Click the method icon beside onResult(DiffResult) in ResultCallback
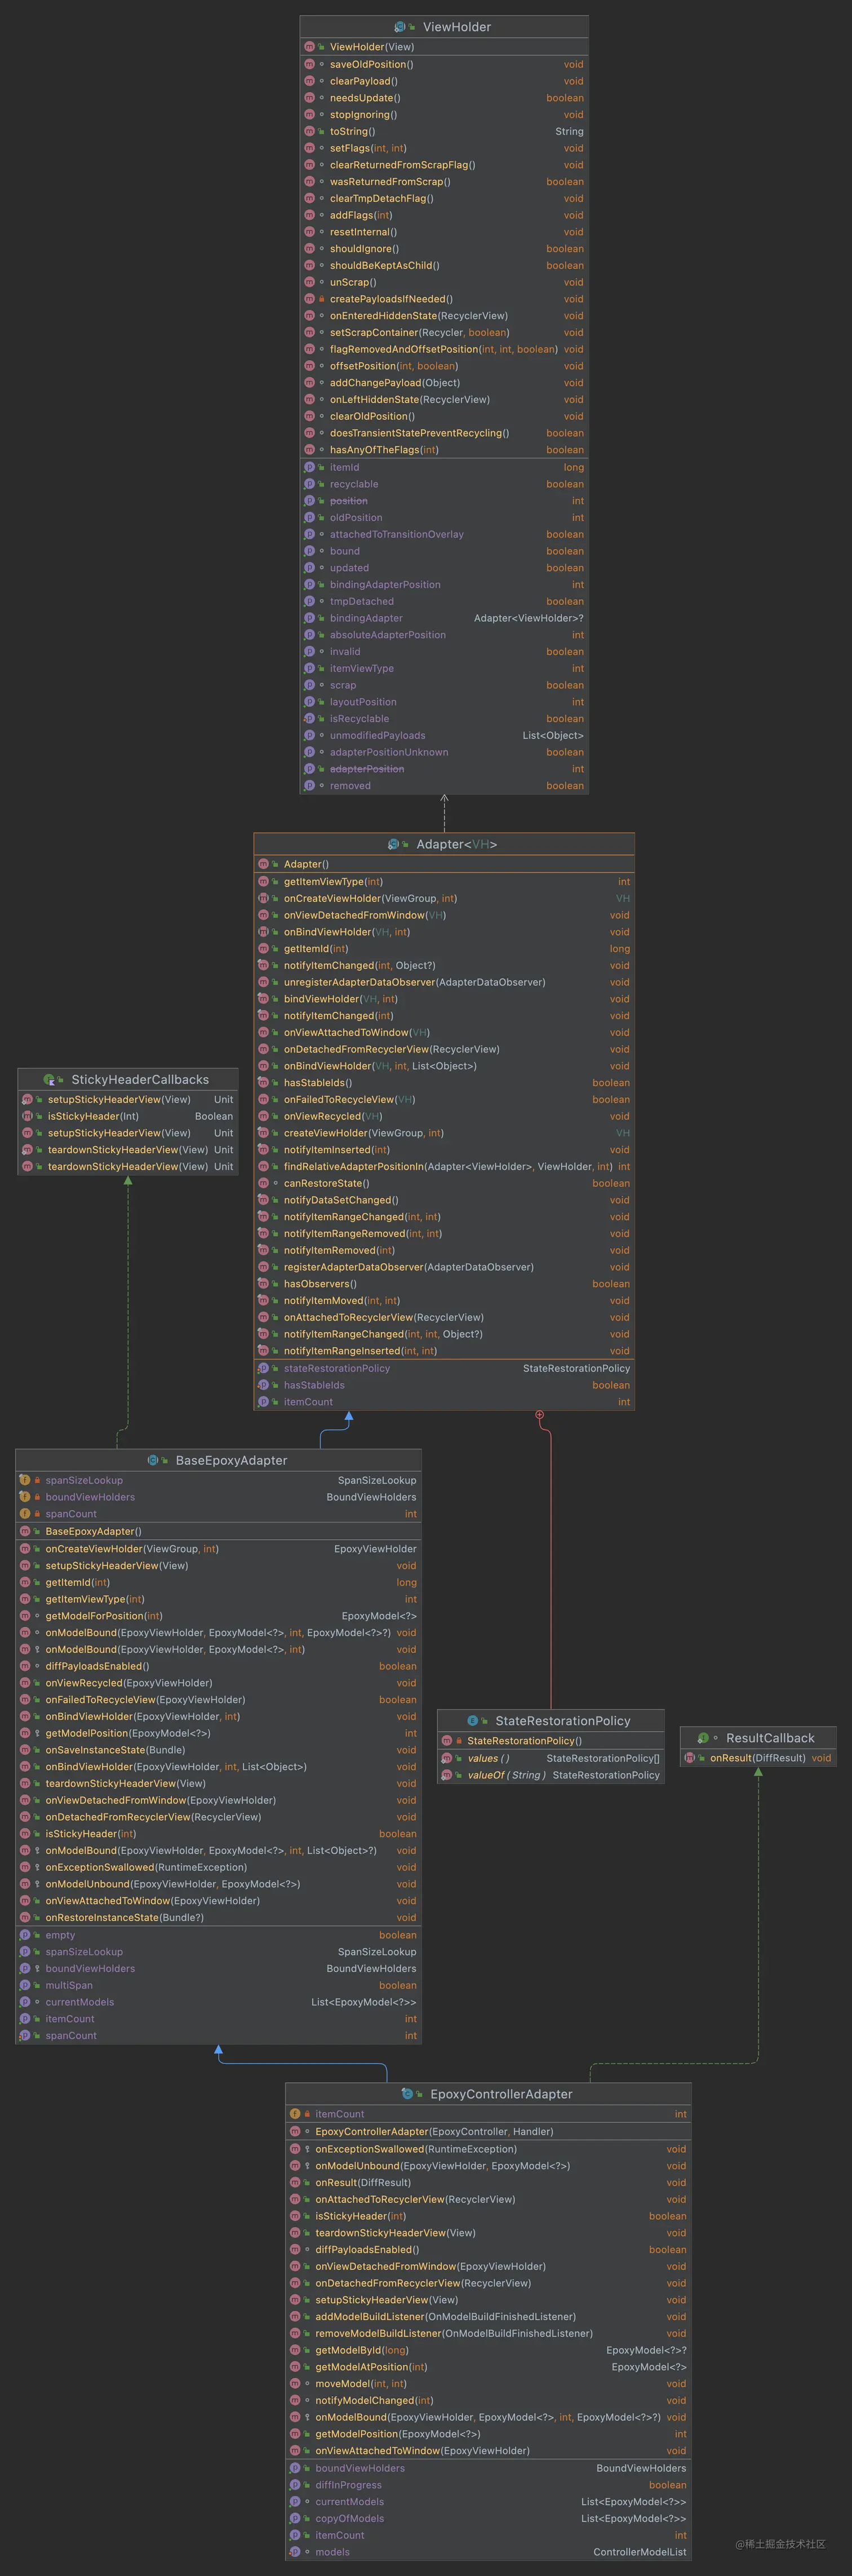This screenshot has width=852, height=2576. pyautogui.click(x=689, y=1758)
